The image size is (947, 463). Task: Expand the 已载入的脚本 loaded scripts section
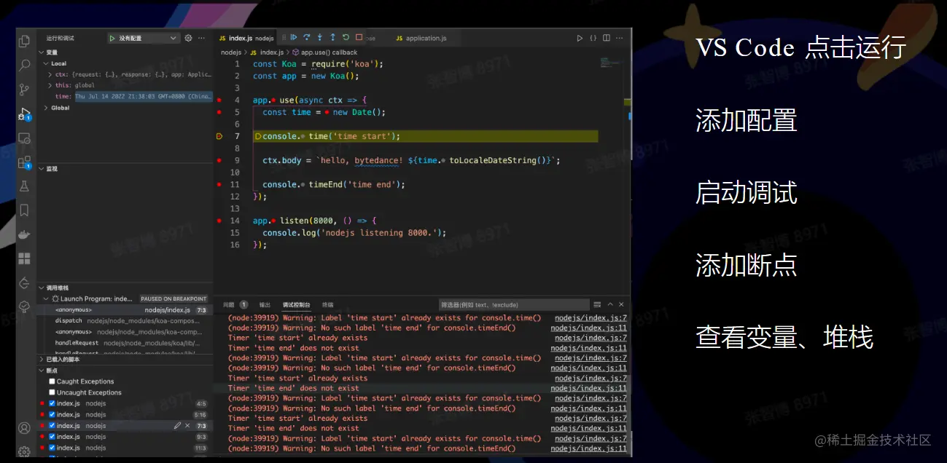click(42, 360)
